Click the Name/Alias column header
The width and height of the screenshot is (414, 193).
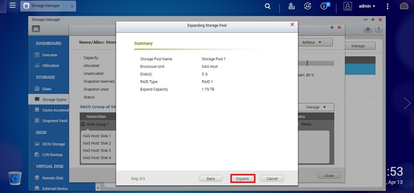(96, 116)
